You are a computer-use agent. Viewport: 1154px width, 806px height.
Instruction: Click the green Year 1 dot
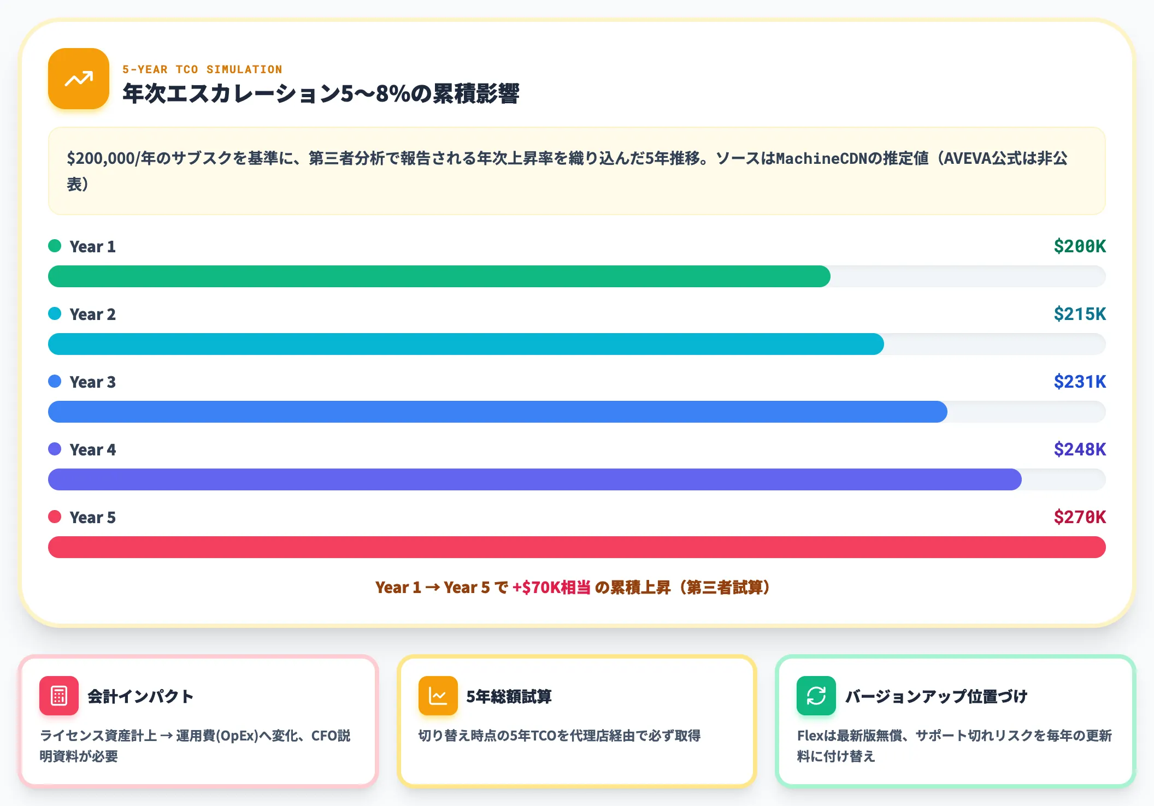pyautogui.click(x=55, y=246)
